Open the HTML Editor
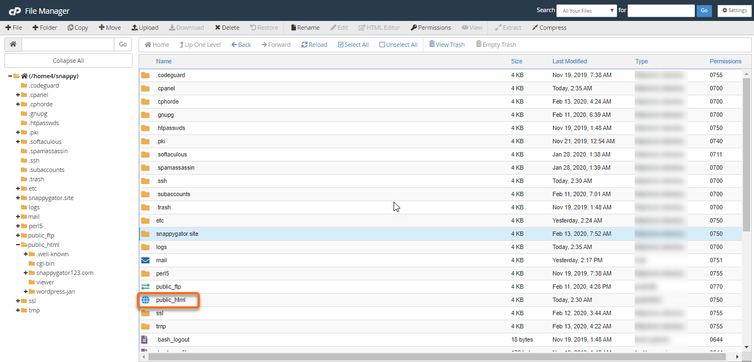The image size is (754, 362). tap(379, 27)
